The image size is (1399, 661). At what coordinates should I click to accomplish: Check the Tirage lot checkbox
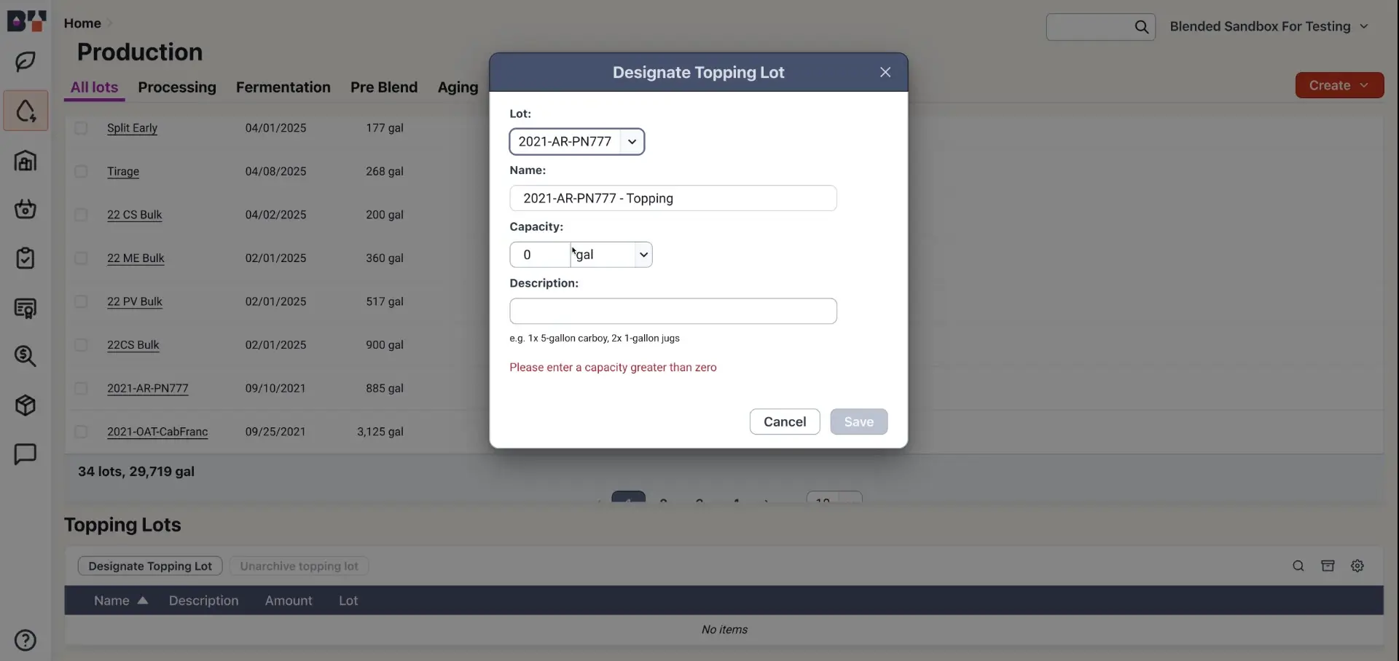point(81,171)
